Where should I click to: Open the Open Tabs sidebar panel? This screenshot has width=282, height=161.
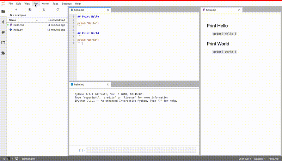click(x=3, y=43)
